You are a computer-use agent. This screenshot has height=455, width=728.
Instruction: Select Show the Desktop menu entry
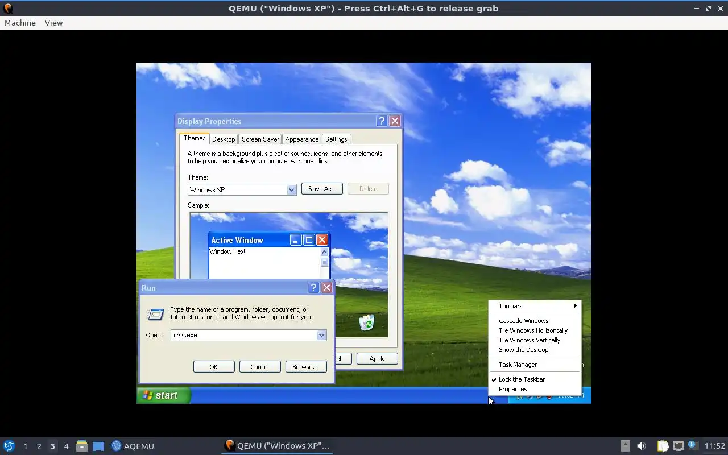pos(535,350)
